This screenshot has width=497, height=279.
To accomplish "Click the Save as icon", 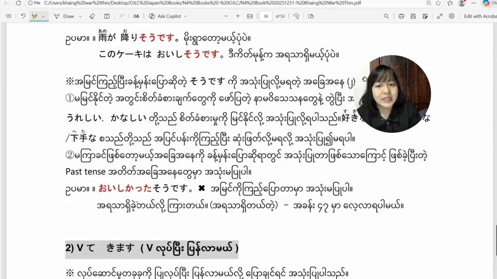I will pos(425,16).
